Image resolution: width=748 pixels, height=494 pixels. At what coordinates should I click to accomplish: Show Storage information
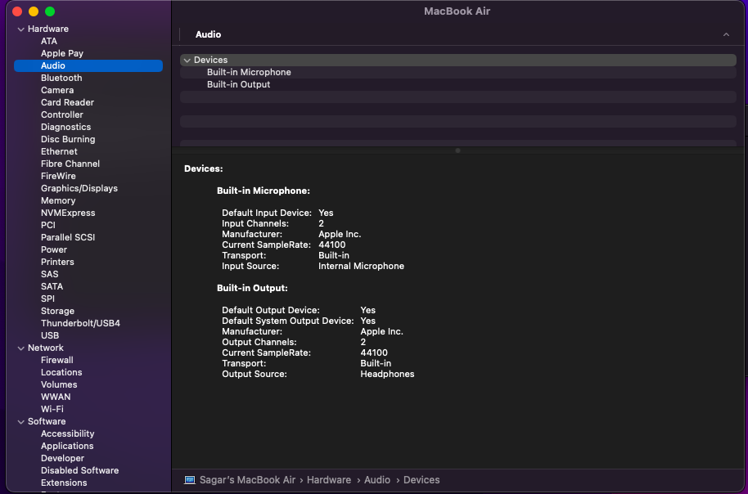tap(57, 312)
